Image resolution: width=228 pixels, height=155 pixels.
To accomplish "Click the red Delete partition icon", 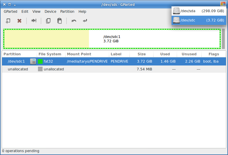I will click(19, 21).
